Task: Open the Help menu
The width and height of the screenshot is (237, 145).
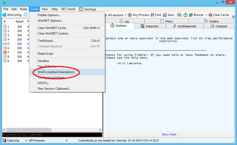Action: 54,9
